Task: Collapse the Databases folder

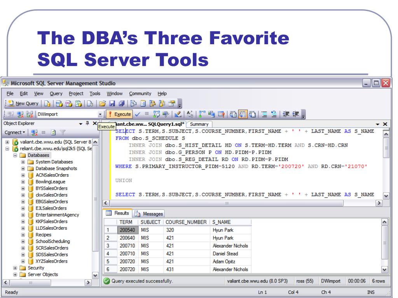Action: click(x=15, y=155)
